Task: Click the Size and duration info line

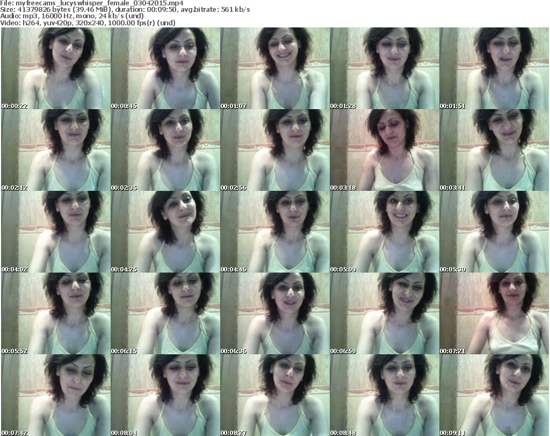Action: (x=125, y=10)
